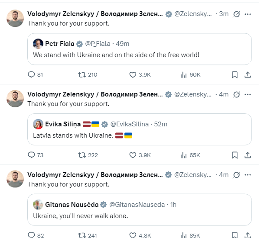View analytics showing 65K views
The height and width of the screenshot is (238, 261).
click(x=190, y=155)
